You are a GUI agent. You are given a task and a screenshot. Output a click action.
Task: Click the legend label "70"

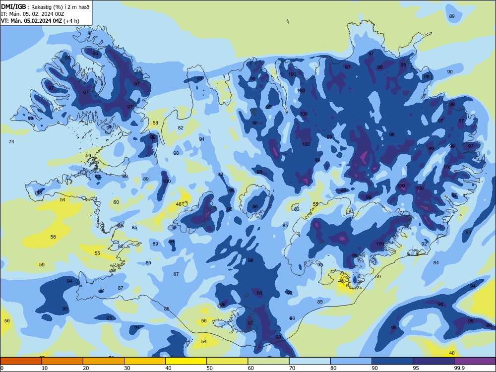tap(292, 368)
